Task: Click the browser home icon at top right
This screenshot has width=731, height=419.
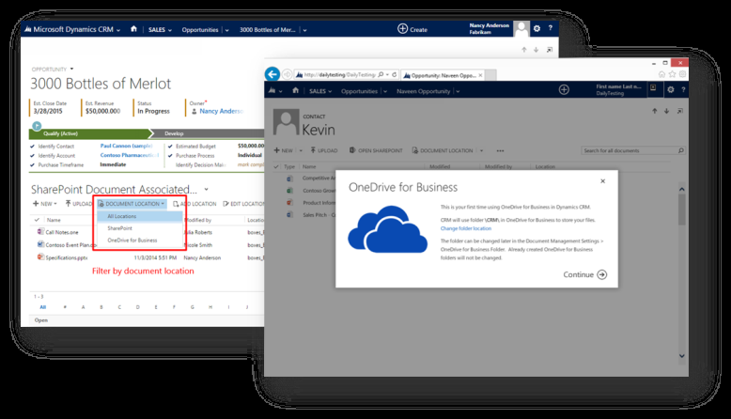Action: [661, 74]
